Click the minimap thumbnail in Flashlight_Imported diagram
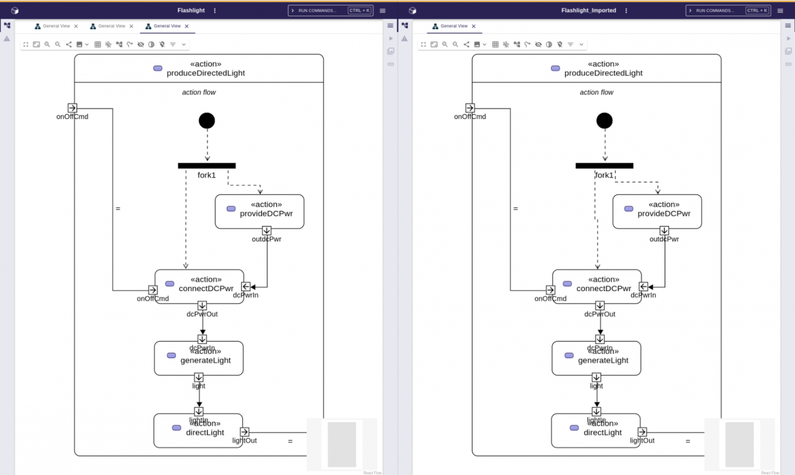 click(x=740, y=445)
